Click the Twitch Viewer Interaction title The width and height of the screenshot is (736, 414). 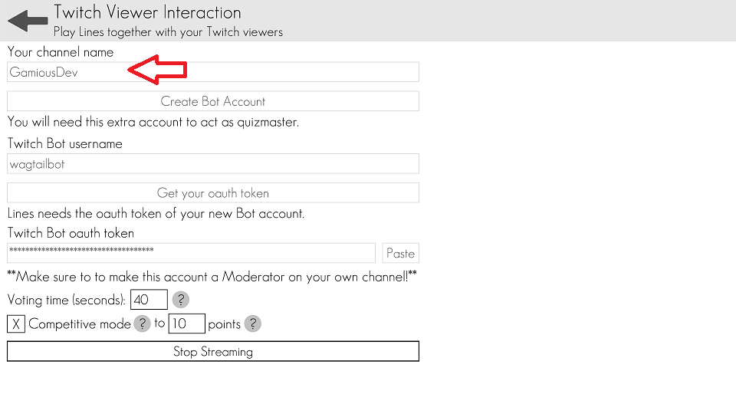(147, 12)
